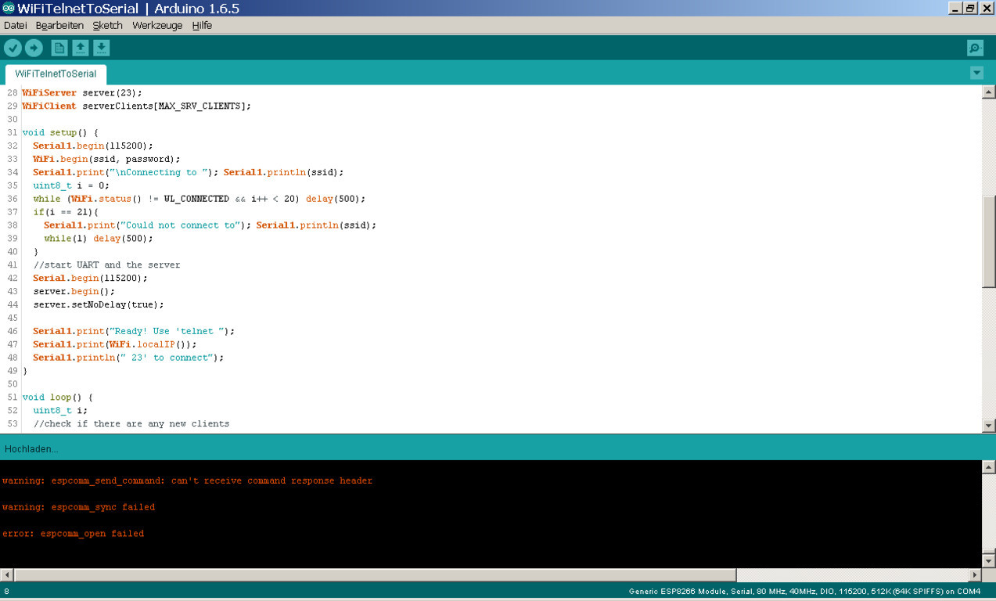Click the Verify sketch checkmark icon
996x601 pixels.
pos(13,49)
